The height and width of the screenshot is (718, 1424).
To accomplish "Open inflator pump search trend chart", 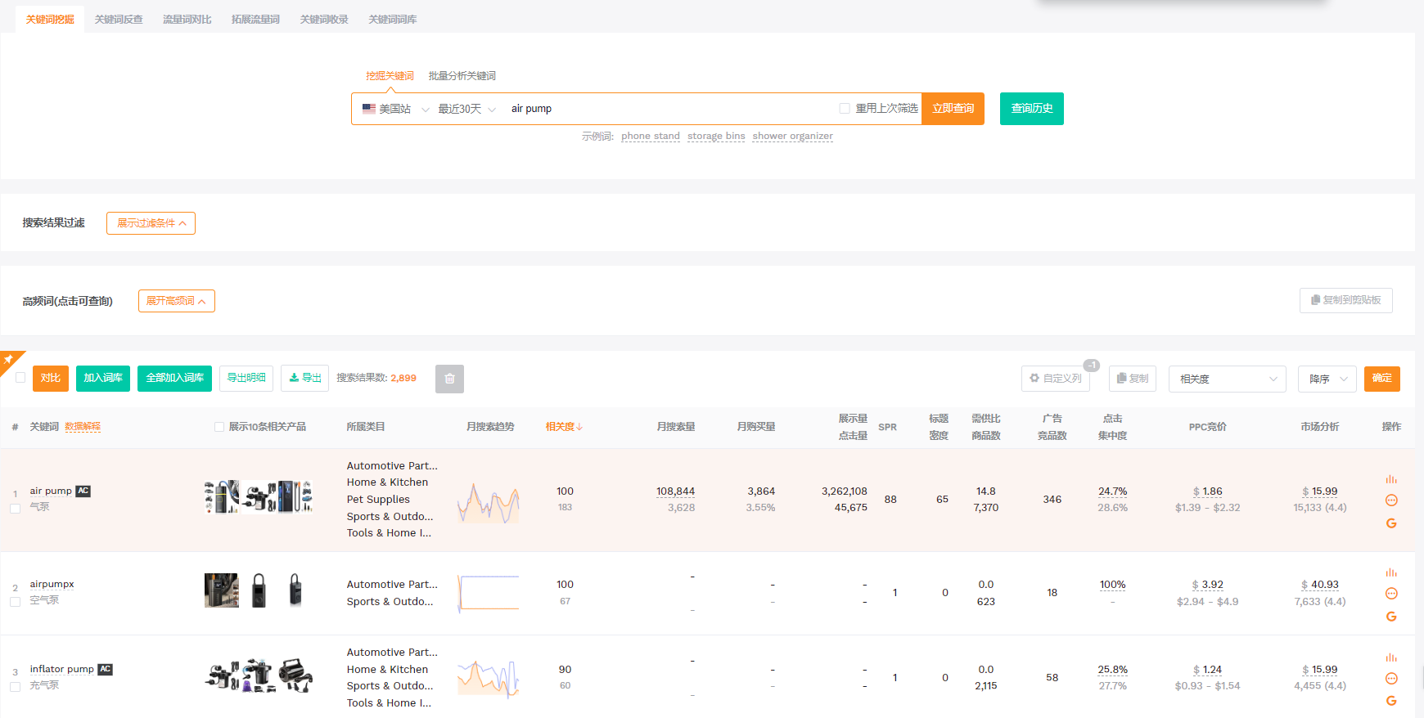I will (489, 678).
